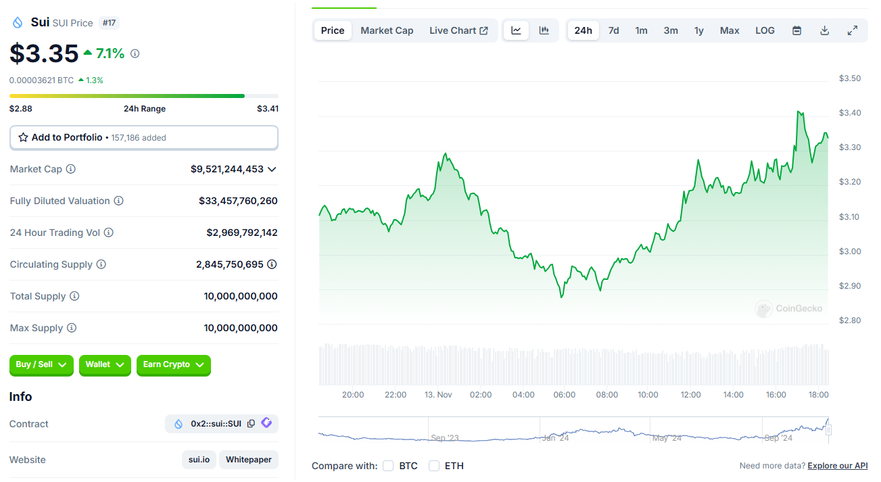Click the Total Supply 10,000,000,000 value
This screenshot has height=482, width=881.
(241, 296)
